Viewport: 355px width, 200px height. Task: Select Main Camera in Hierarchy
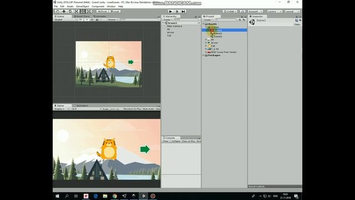[x=174, y=26]
